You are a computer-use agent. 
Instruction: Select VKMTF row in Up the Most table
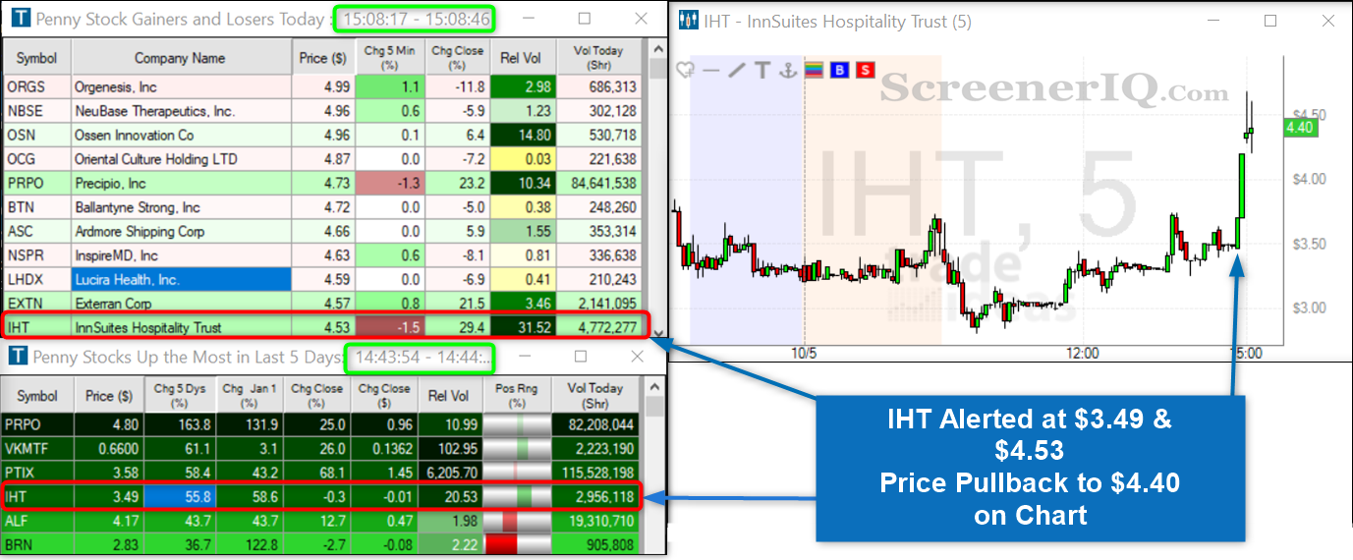point(322,448)
